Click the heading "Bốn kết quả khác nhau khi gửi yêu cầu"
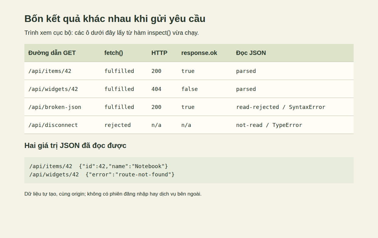Image resolution: width=378 pixels, height=238 pixels. [115, 19]
